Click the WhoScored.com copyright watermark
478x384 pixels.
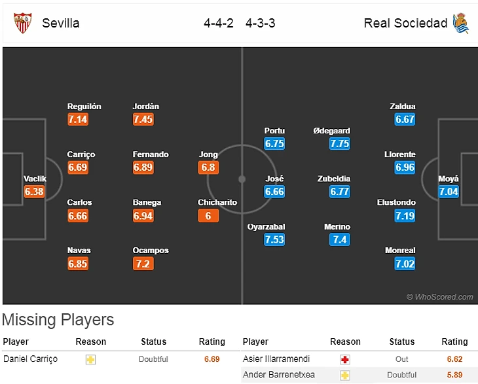click(439, 297)
